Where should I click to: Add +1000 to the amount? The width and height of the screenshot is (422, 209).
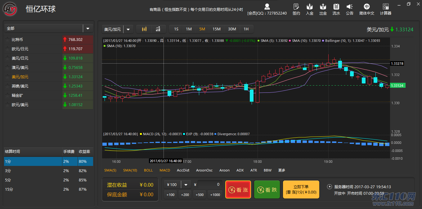(215, 195)
